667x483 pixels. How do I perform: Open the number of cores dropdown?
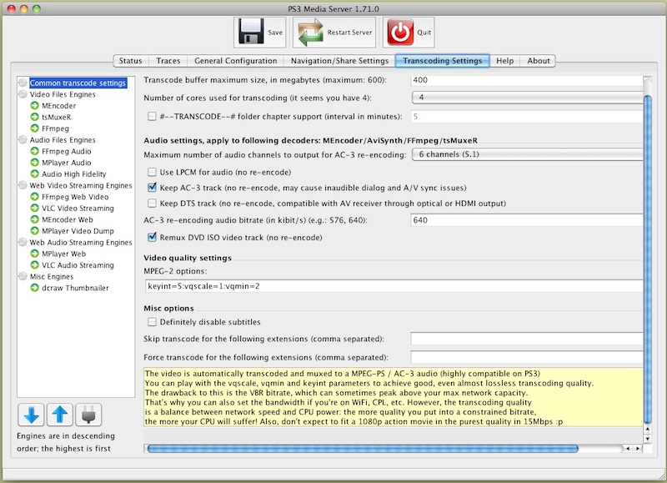point(529,98)
